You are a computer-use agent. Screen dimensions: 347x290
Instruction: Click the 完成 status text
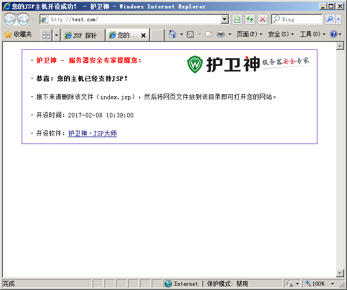pos(8,284)
